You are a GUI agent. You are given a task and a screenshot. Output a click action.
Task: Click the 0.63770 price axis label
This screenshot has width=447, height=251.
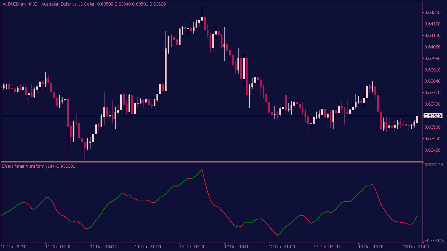pos(432,93)
